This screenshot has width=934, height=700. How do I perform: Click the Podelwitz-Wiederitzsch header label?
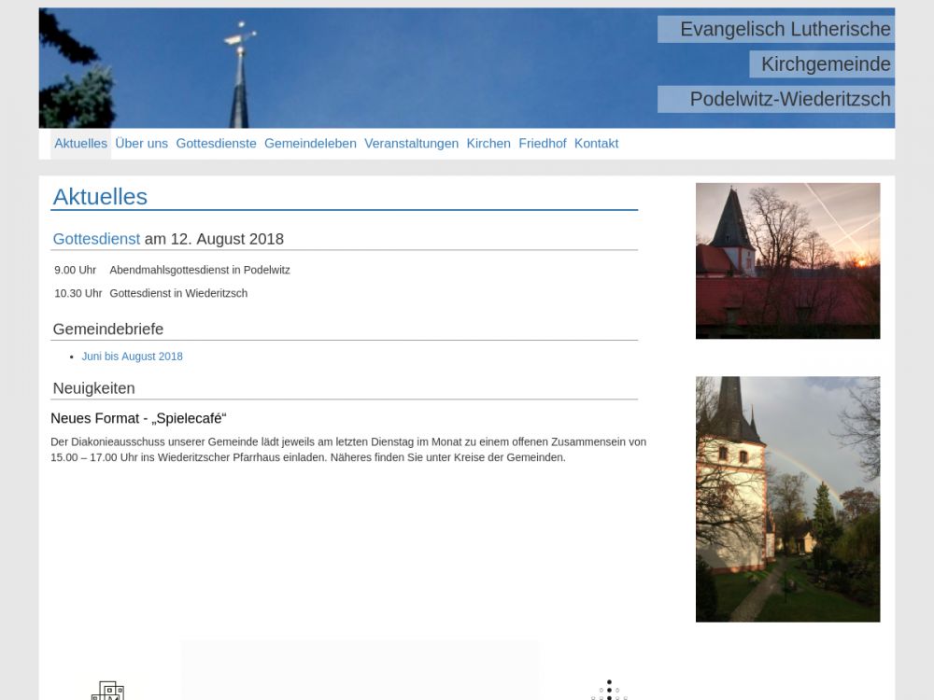(789, 99)
